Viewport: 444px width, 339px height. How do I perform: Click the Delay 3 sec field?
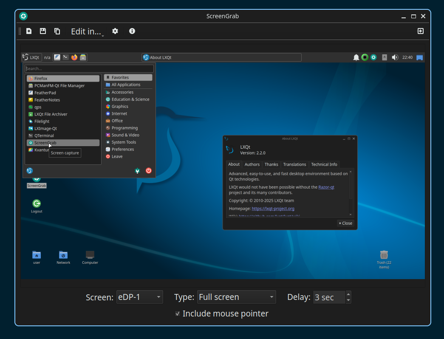pos(329,297)
